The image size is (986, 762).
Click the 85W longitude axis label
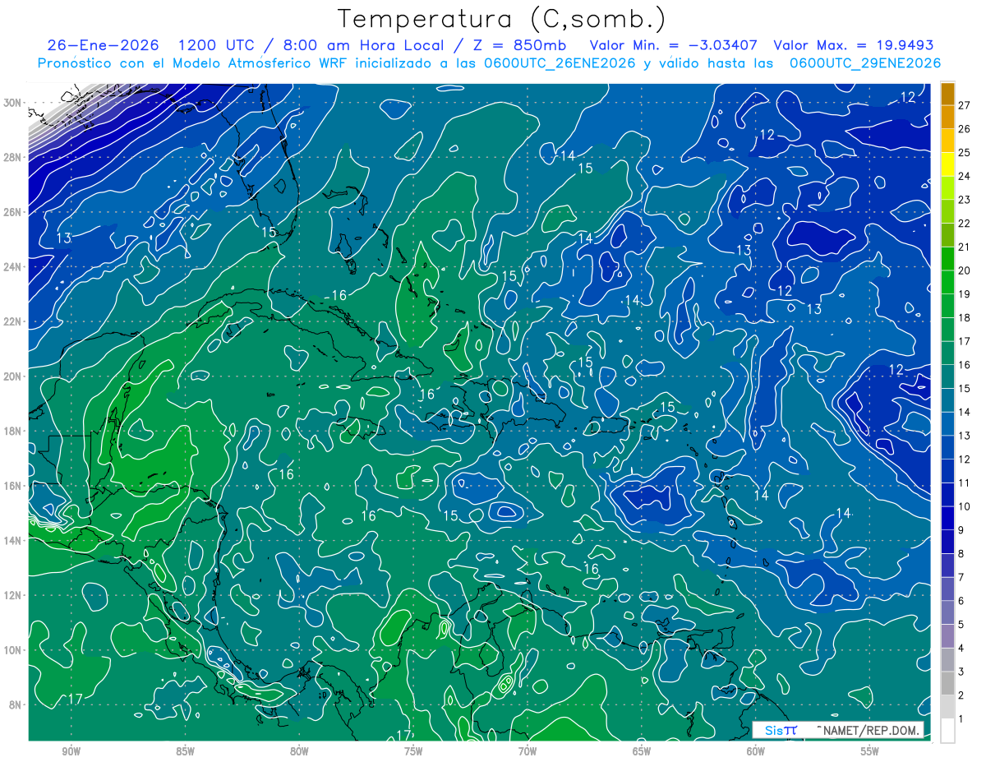click(x=185, y=751)
